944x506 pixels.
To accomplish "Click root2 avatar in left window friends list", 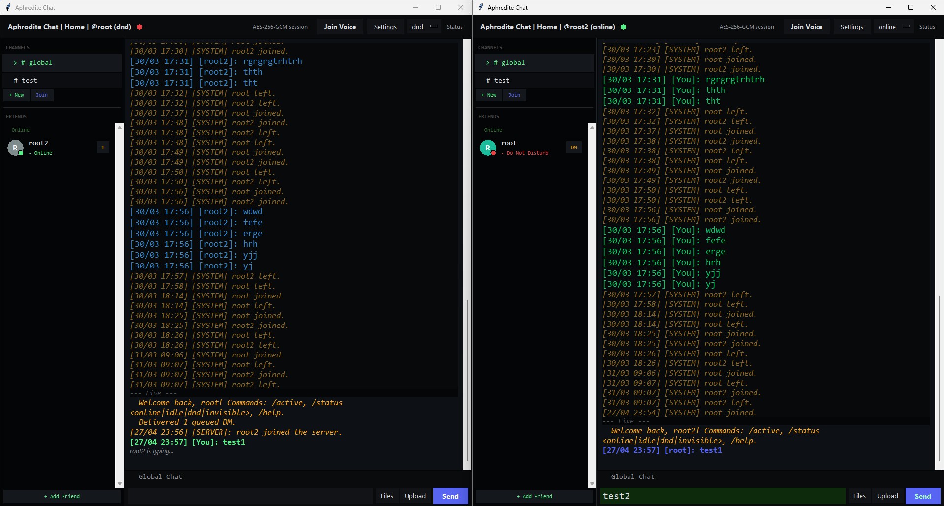I will point(15,148).
